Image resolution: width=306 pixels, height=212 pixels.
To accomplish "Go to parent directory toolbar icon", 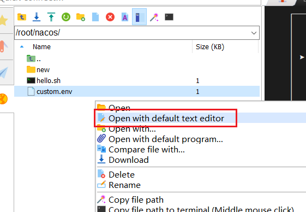I will pos(22,17).
